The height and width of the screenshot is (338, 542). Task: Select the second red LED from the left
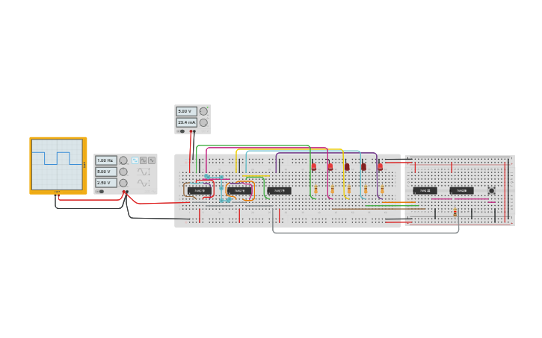point(330,167)
